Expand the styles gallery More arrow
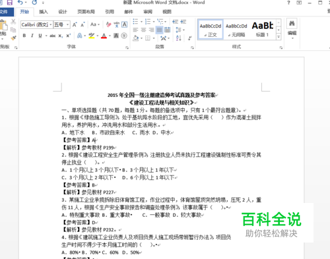The image size is (330, 259). [279, 37]
